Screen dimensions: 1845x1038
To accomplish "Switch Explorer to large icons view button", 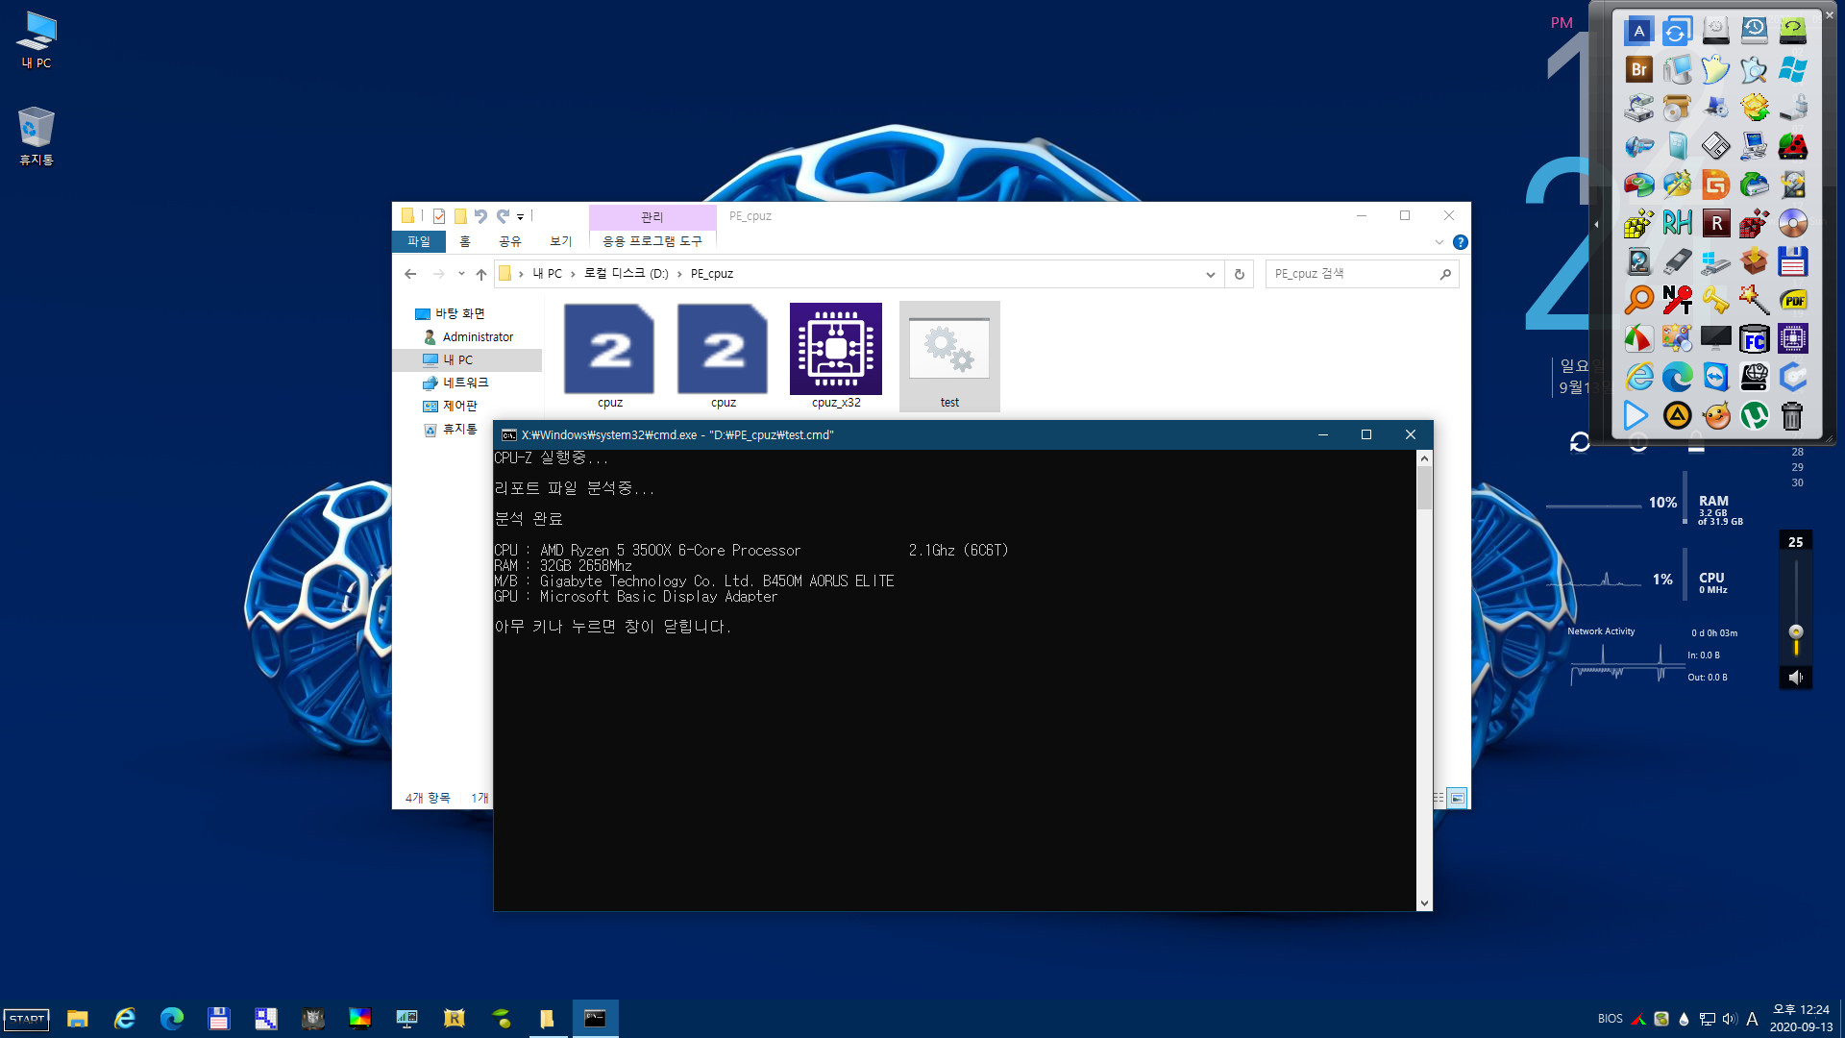I will pos(1458,799).
